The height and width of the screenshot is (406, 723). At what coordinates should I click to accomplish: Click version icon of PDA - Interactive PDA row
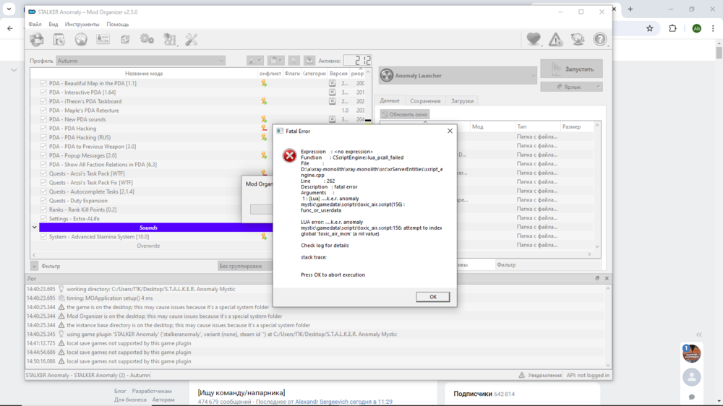[332, 92]
